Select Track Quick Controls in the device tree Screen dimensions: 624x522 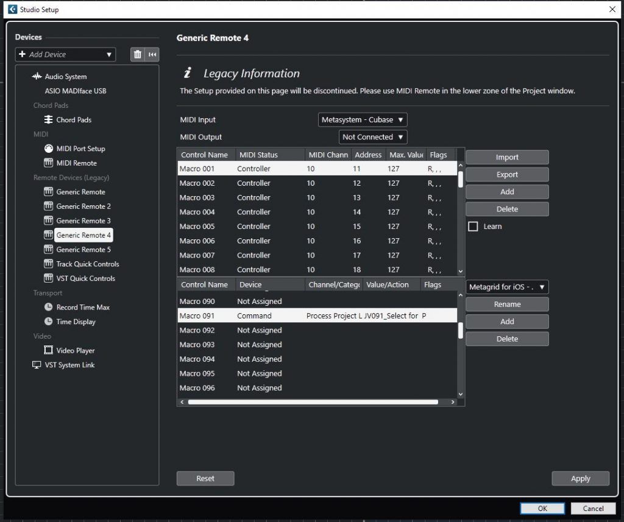[x=88, y=264]
